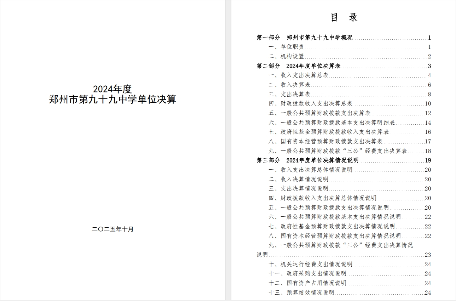456x301 pixels.
Task: Open 第三部分 2024年度单位决算情况说明 heading
Action: point(307,160)
